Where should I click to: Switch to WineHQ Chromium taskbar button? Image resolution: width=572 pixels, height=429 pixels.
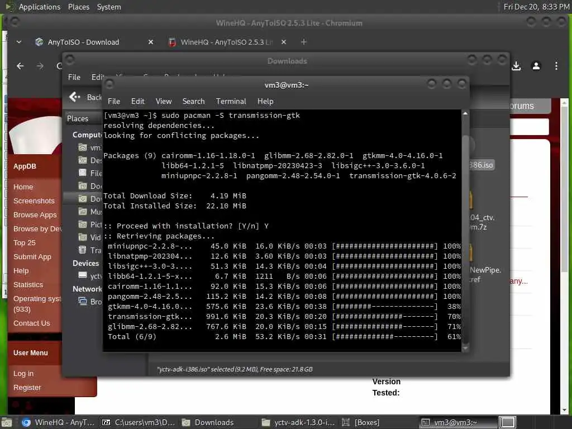[58, 422]
